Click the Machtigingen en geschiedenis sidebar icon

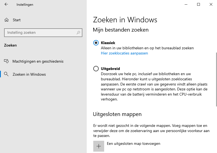pyautogui.click(x=7, y=61)
